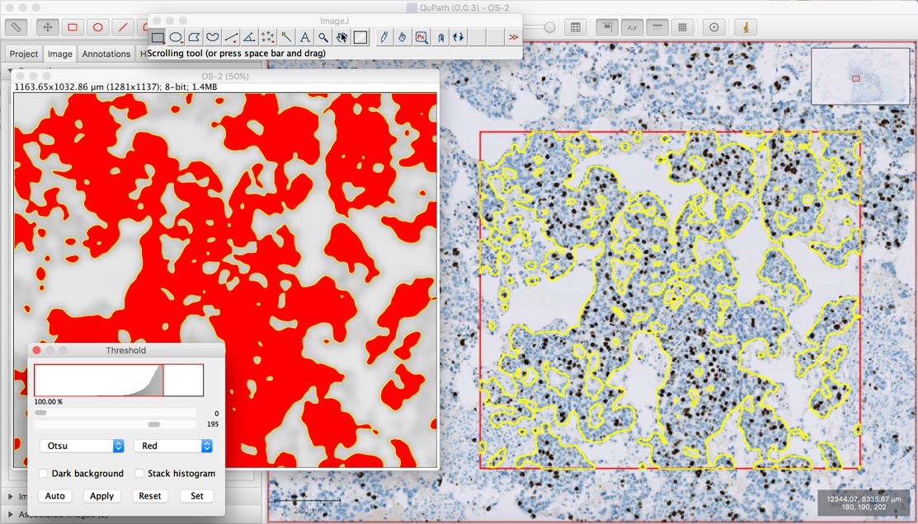Switch to Project tab
The image size is (918, 524).
pos(23,54)
